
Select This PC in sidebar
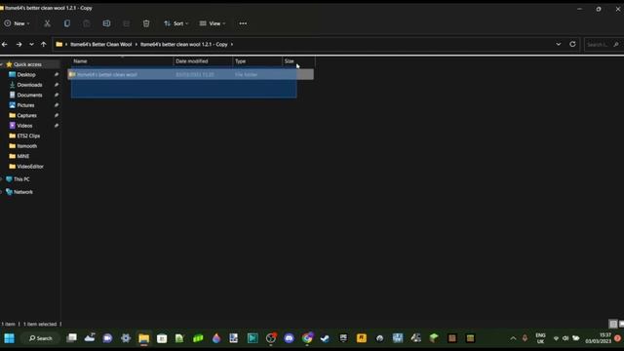point(21,179)
